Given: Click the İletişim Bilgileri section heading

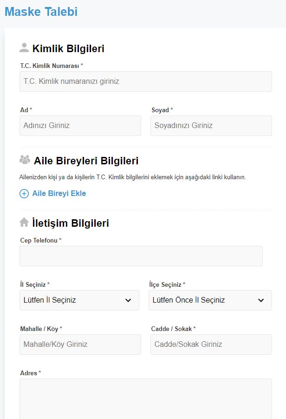Looking at the screenshot, I should pyautogui.click(x=71, y=223).
